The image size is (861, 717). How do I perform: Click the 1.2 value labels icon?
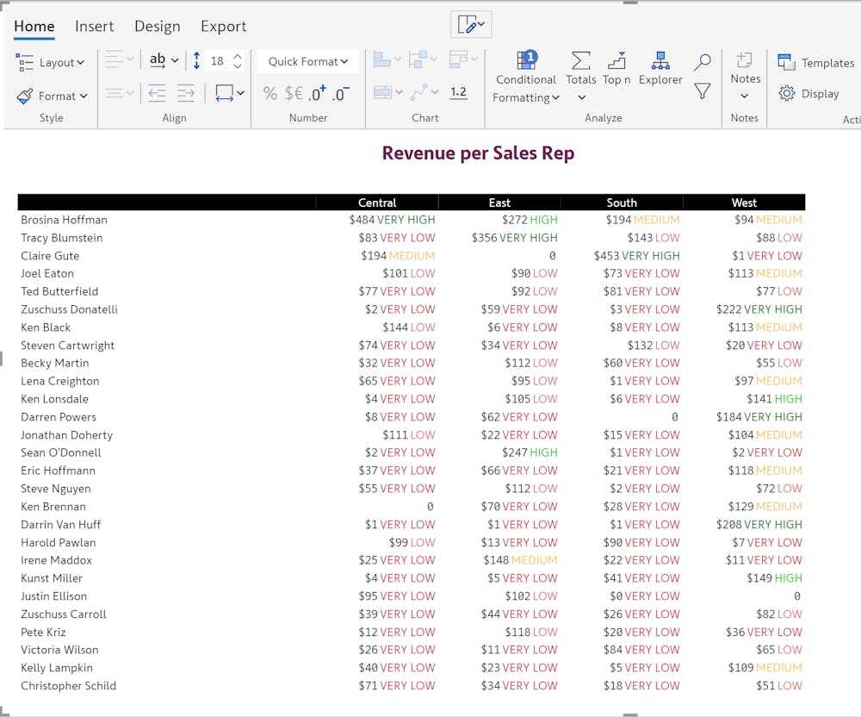(458, 92)
